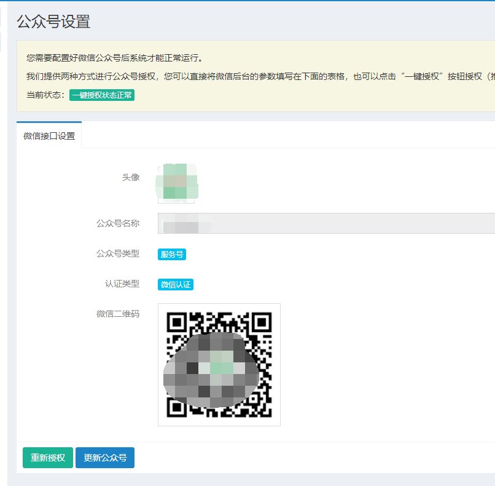Click the 微信认证 badge
Viewport: 495px width, 486px height.
click(176, 285)
